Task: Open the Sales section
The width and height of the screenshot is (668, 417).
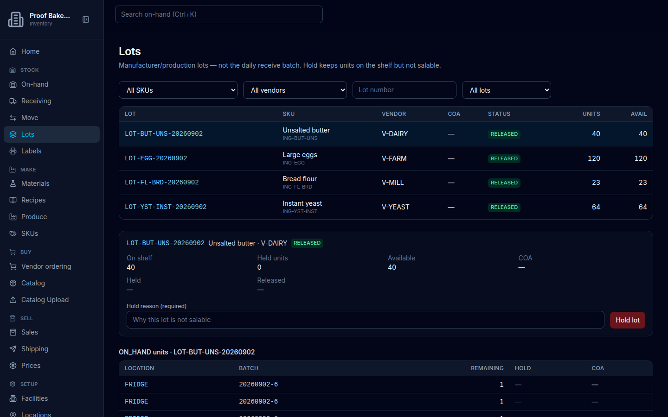Action: coord(51,332)
